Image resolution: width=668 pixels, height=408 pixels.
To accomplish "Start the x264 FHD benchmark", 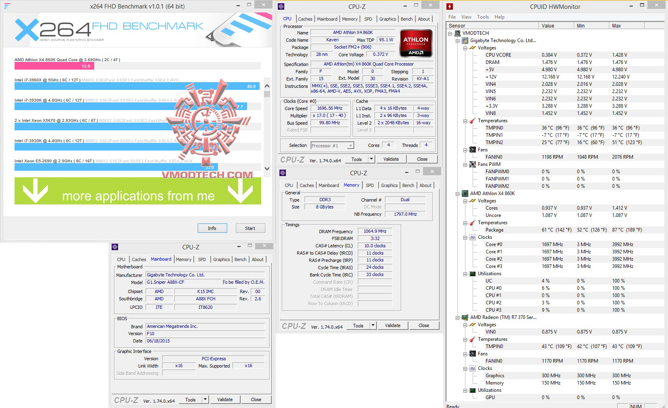I will pos(250,228).
